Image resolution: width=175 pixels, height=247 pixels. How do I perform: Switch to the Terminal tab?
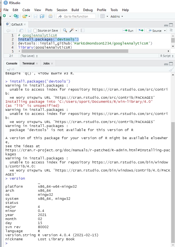click(28, 63)
